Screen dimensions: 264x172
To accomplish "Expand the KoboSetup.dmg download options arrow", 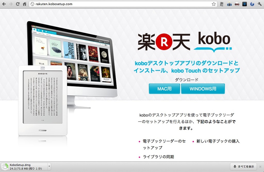I will click(x=49, y=166).
